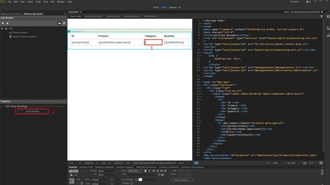Select the DMXzone App Connect panel tab
Image resolution: width=330 pixels, height=185 pixels.
pyautogui.click(x=33, y=14)
